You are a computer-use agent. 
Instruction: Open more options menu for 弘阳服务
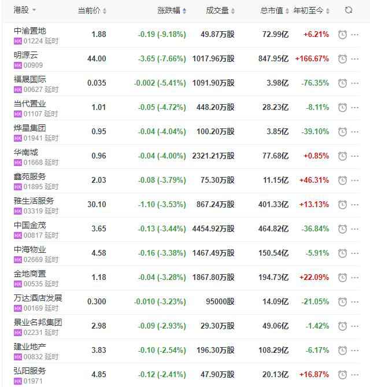click(x=355, y=375)
